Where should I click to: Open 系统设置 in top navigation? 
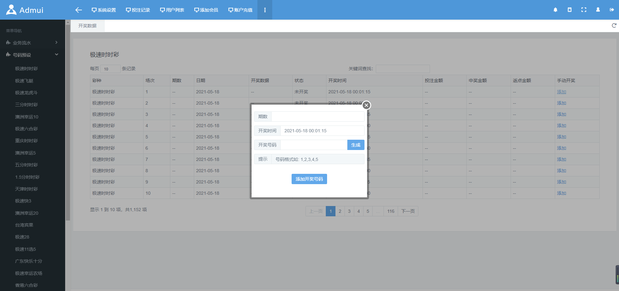(104, 10)
